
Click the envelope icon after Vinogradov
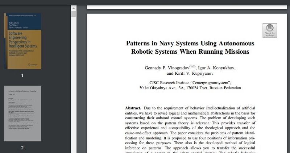[x=192, y=66]
